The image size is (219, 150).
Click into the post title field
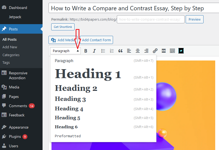click(134, 8)
